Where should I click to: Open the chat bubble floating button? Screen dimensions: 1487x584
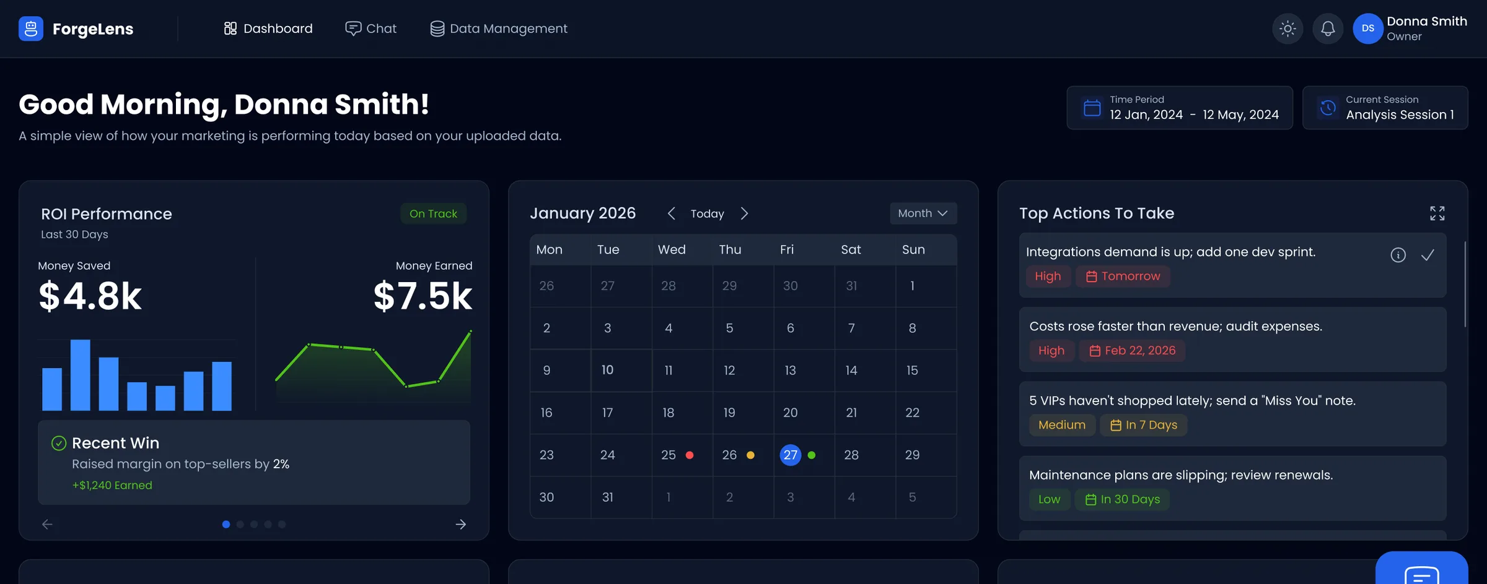click(1422, 569)
